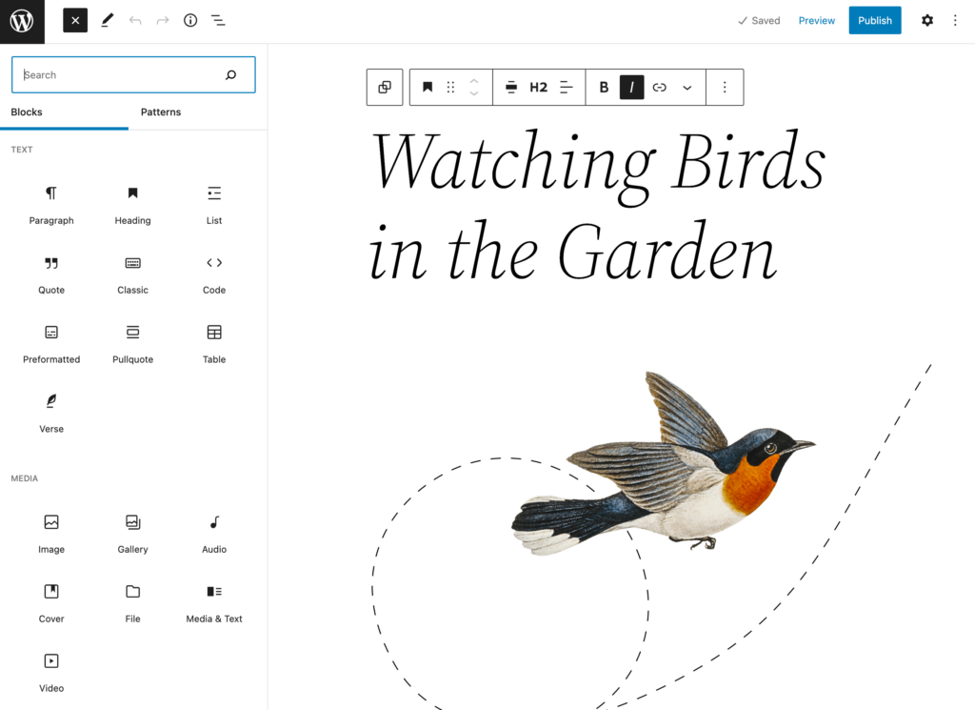Close the block inserter panel
The image size is (975, 710).
[74, 20]
